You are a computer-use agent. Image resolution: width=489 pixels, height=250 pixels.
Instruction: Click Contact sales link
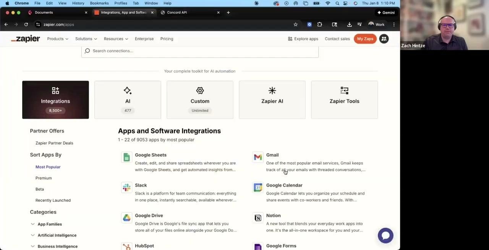click(x=337, y=39)
